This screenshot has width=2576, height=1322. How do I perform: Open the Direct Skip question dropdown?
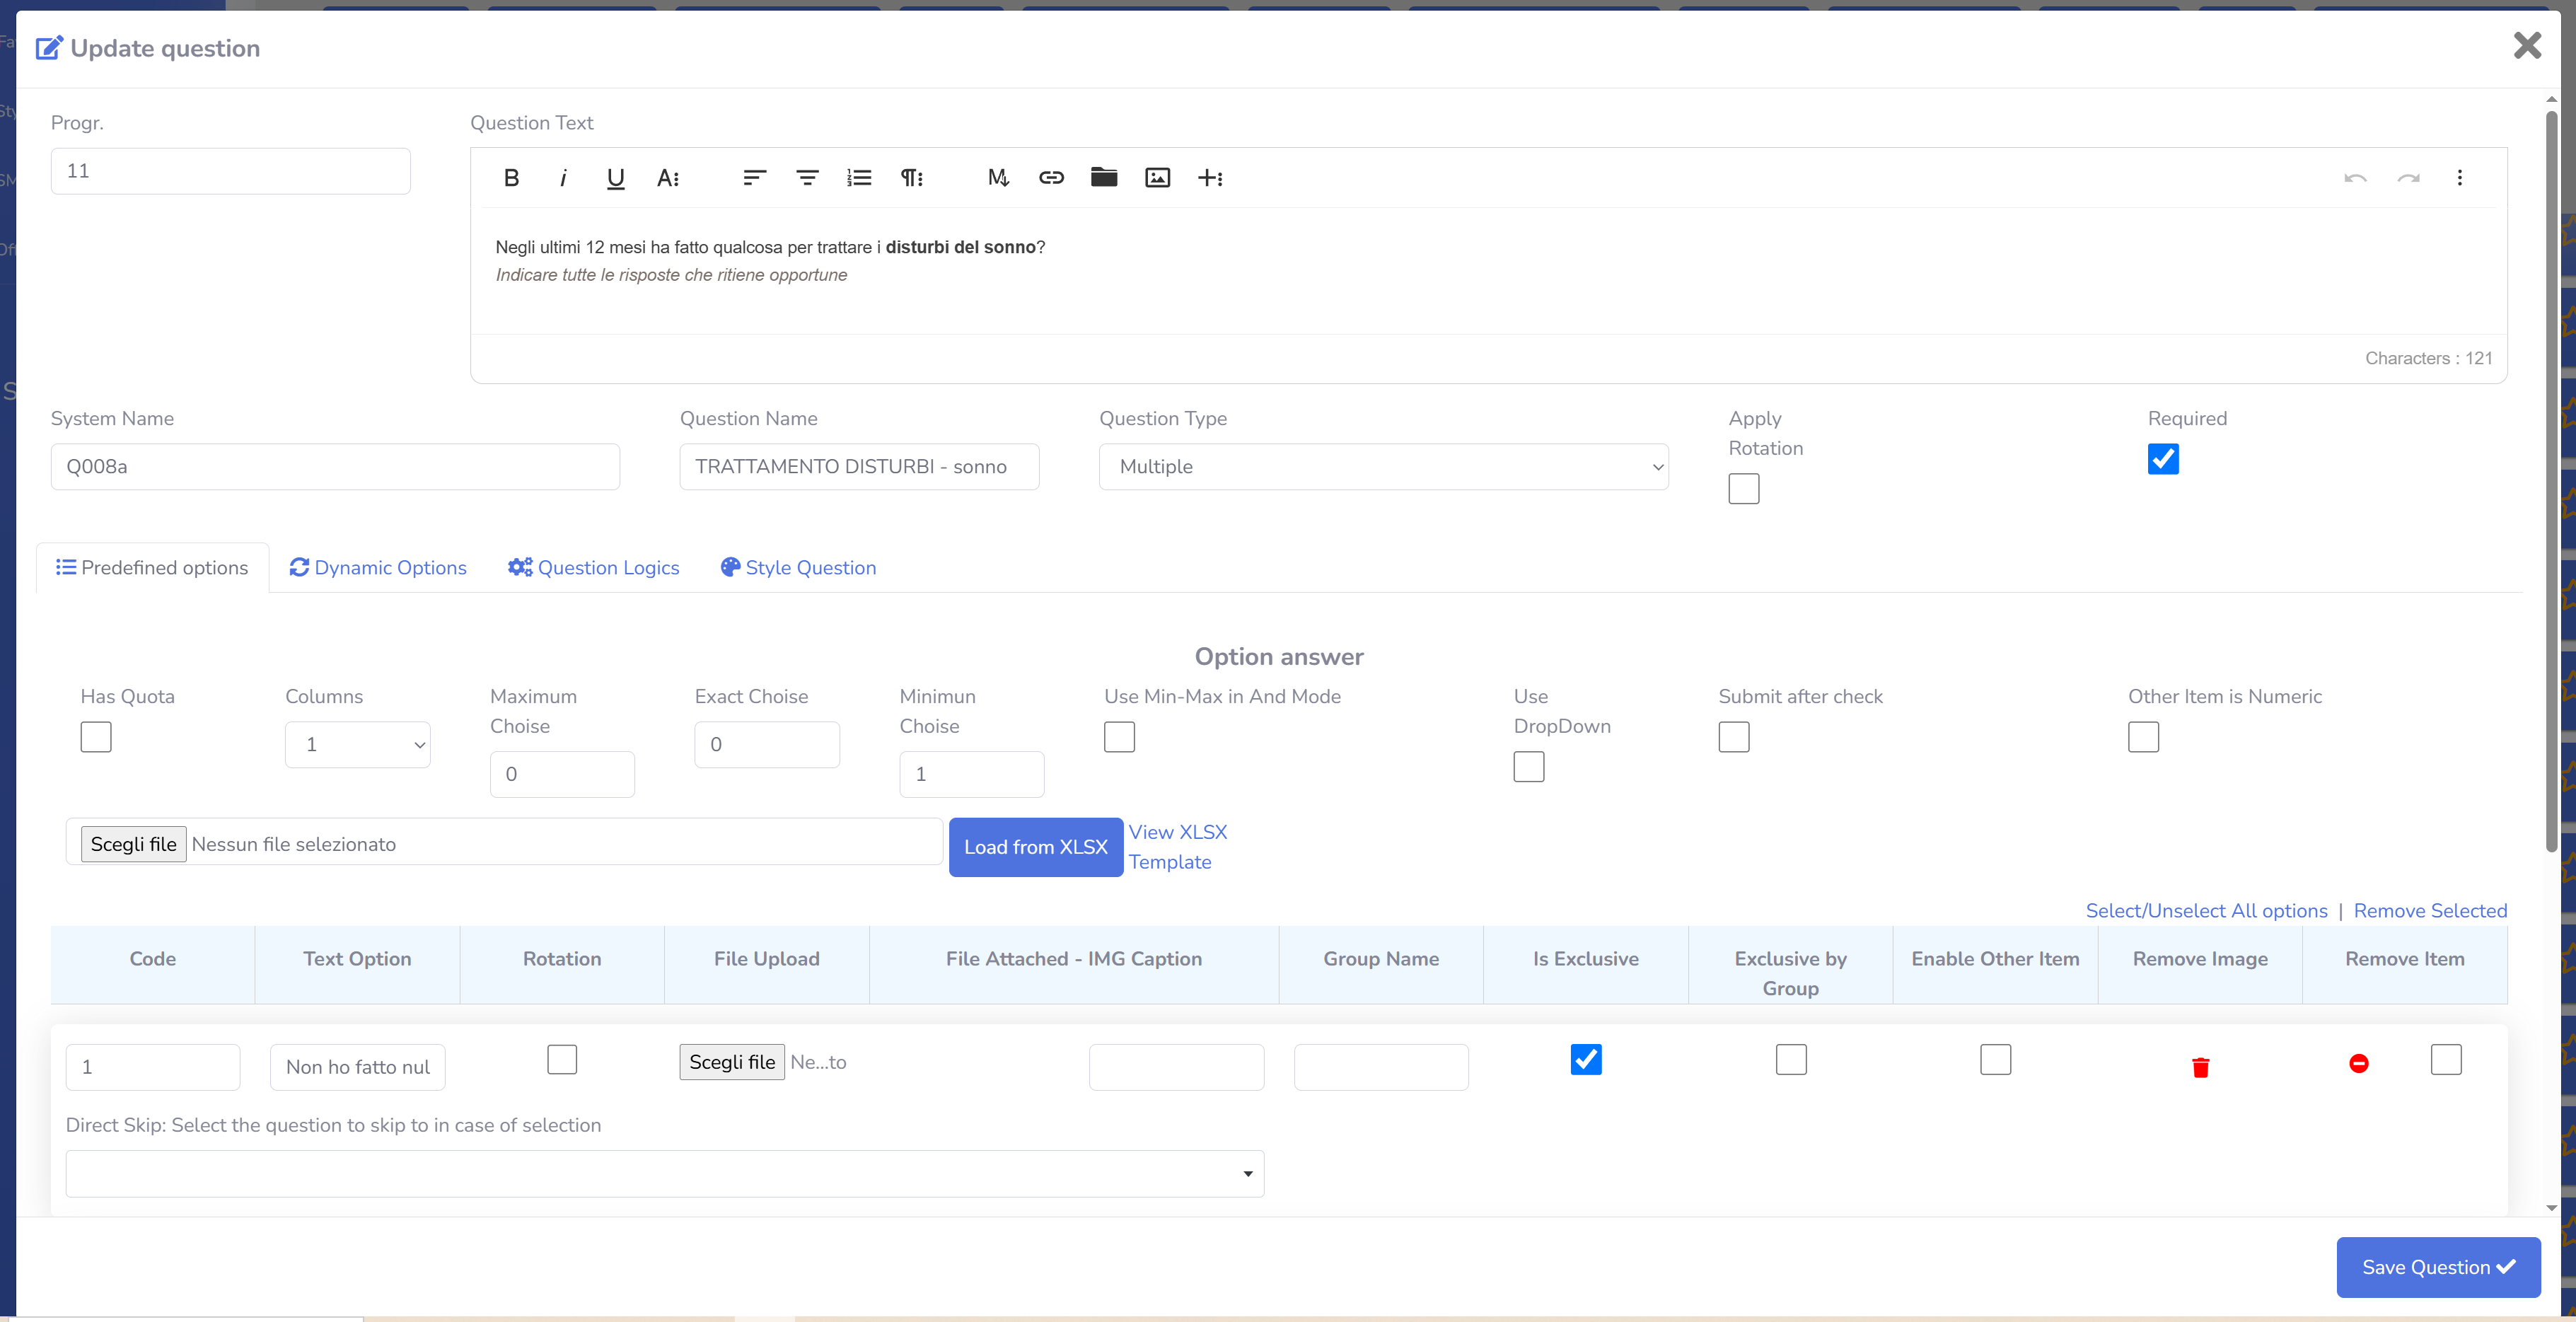coord(664,1174)
